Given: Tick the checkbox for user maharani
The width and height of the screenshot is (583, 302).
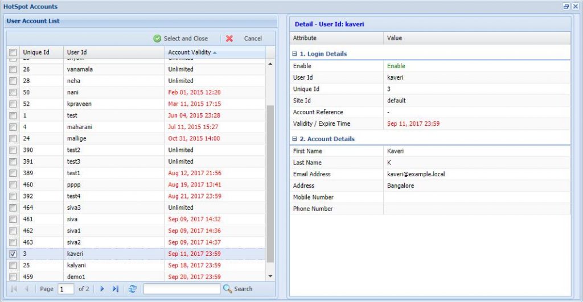Looking at the screenshot, I should [x=13, y=127].
